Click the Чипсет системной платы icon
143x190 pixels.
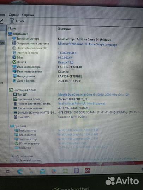pos(15,103)
